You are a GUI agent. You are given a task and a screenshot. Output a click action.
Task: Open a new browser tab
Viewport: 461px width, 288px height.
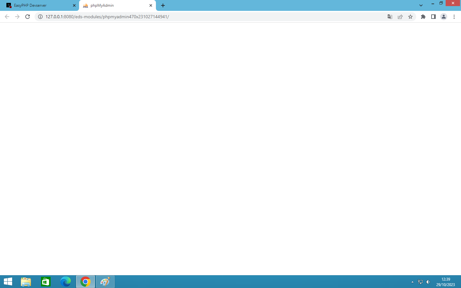pos(163,5)
